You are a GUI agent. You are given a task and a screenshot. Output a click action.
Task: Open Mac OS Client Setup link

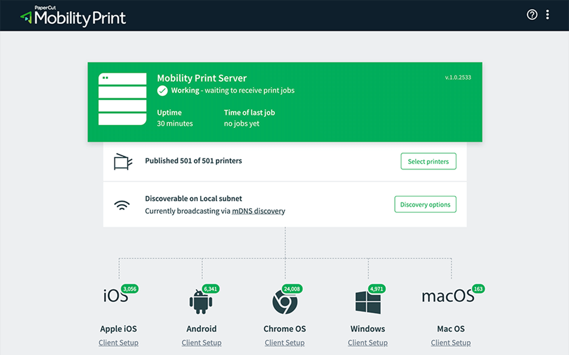point(450,342)
